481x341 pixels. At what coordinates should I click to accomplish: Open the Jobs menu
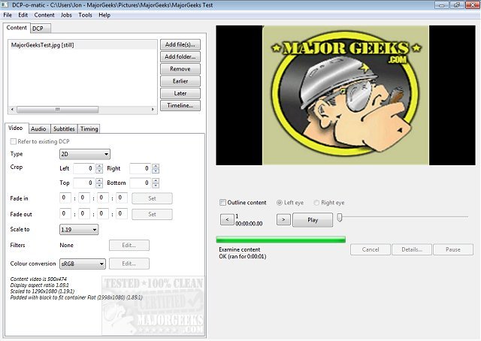[67, 15]
